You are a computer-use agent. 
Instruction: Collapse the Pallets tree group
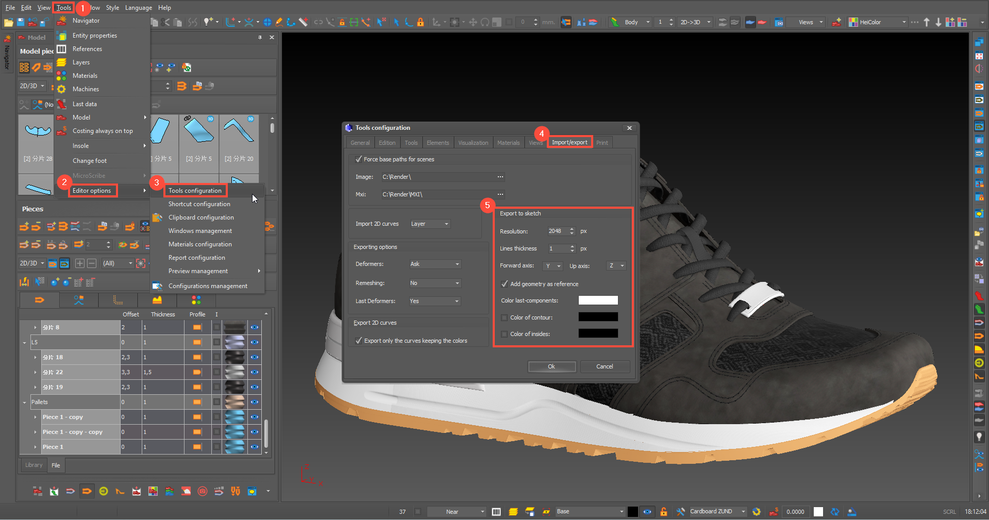pyautogui.click(x=24, y=402)
